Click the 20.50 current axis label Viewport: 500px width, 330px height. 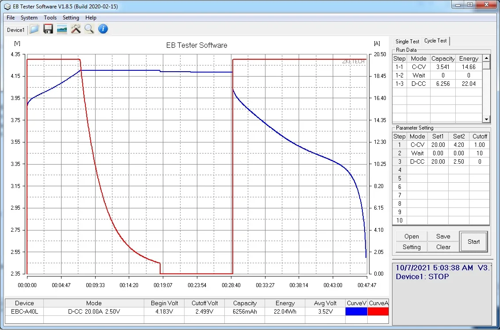(380, 54)
